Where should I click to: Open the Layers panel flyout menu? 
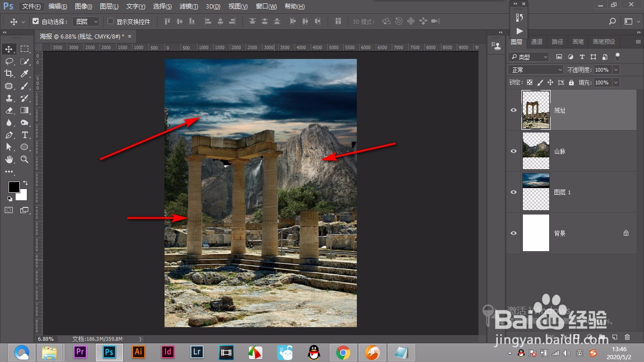[637, 41]
